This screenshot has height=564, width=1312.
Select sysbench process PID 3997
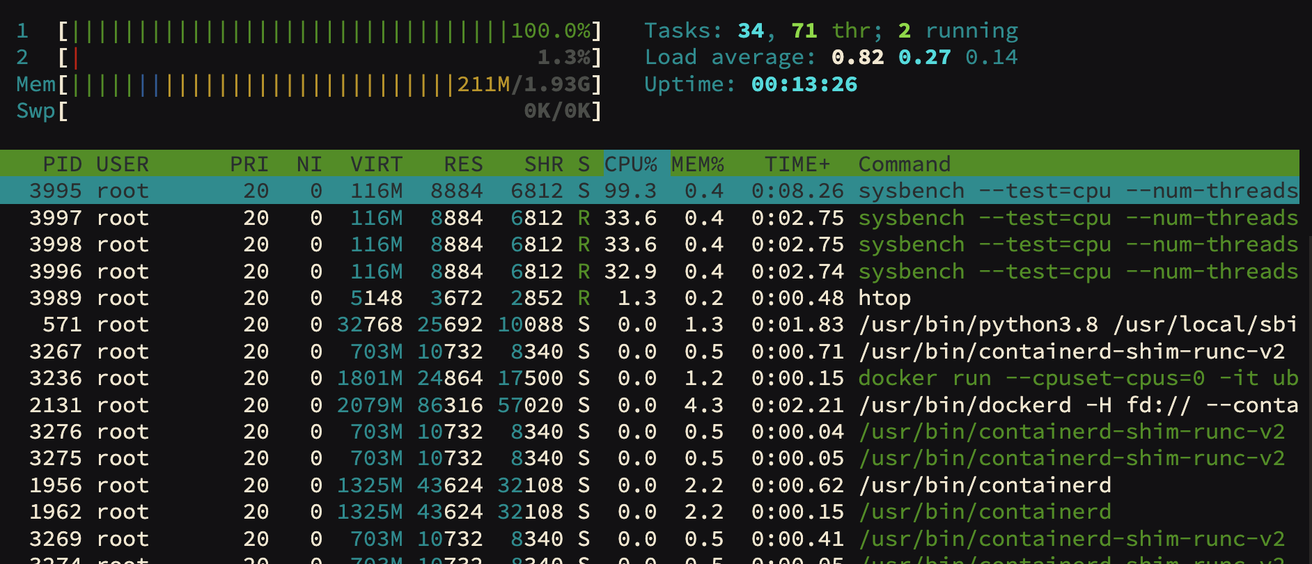pyautogui.click(x=650, y=218)
